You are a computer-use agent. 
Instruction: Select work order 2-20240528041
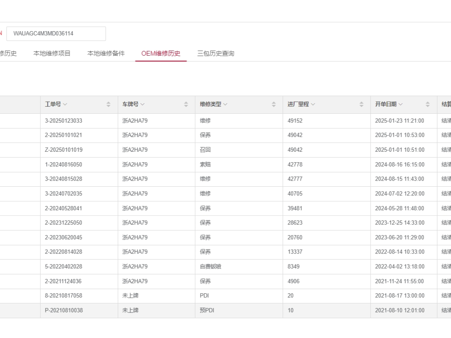coord(64,208)
